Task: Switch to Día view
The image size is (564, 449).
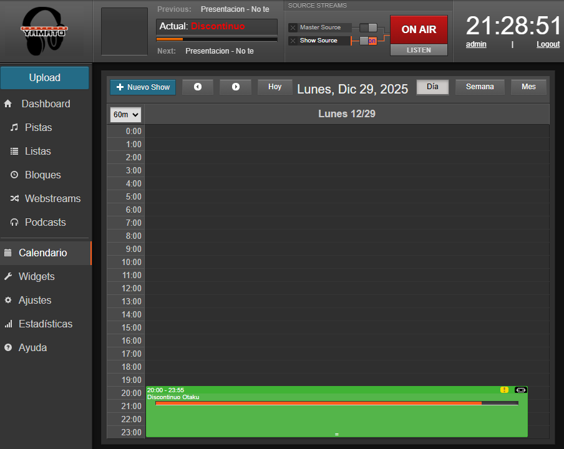Action: (x=432, y=87)
